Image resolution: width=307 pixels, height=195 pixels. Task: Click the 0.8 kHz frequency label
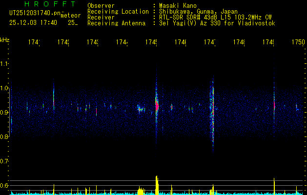pos(4,136)
